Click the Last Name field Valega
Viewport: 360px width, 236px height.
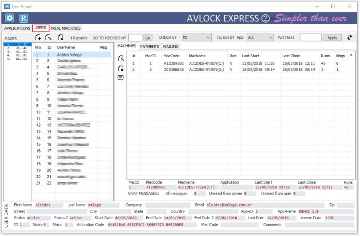103,205
